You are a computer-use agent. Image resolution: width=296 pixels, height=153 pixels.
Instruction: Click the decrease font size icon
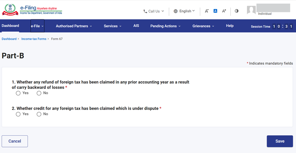(x=207, y=11)
